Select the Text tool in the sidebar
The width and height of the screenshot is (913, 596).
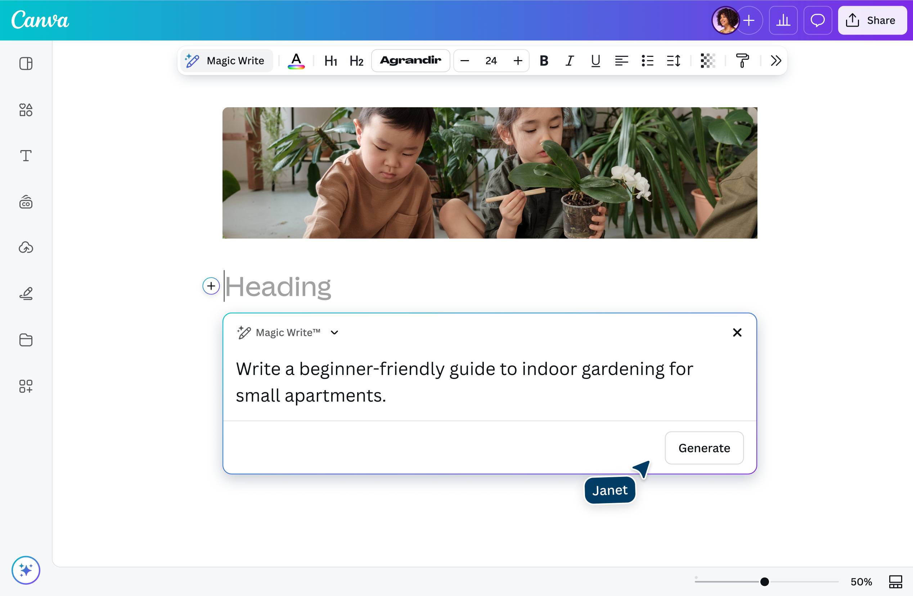tap(26, 156)
